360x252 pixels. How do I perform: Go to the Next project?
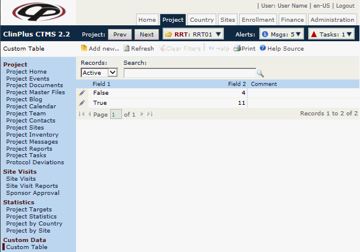146,34
